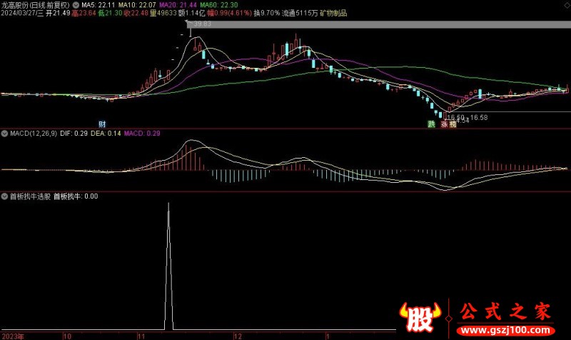The height and width of the screenshot is (340, 571).
Task: Click the 精 marker below the candles
Action: pos(452,124)
